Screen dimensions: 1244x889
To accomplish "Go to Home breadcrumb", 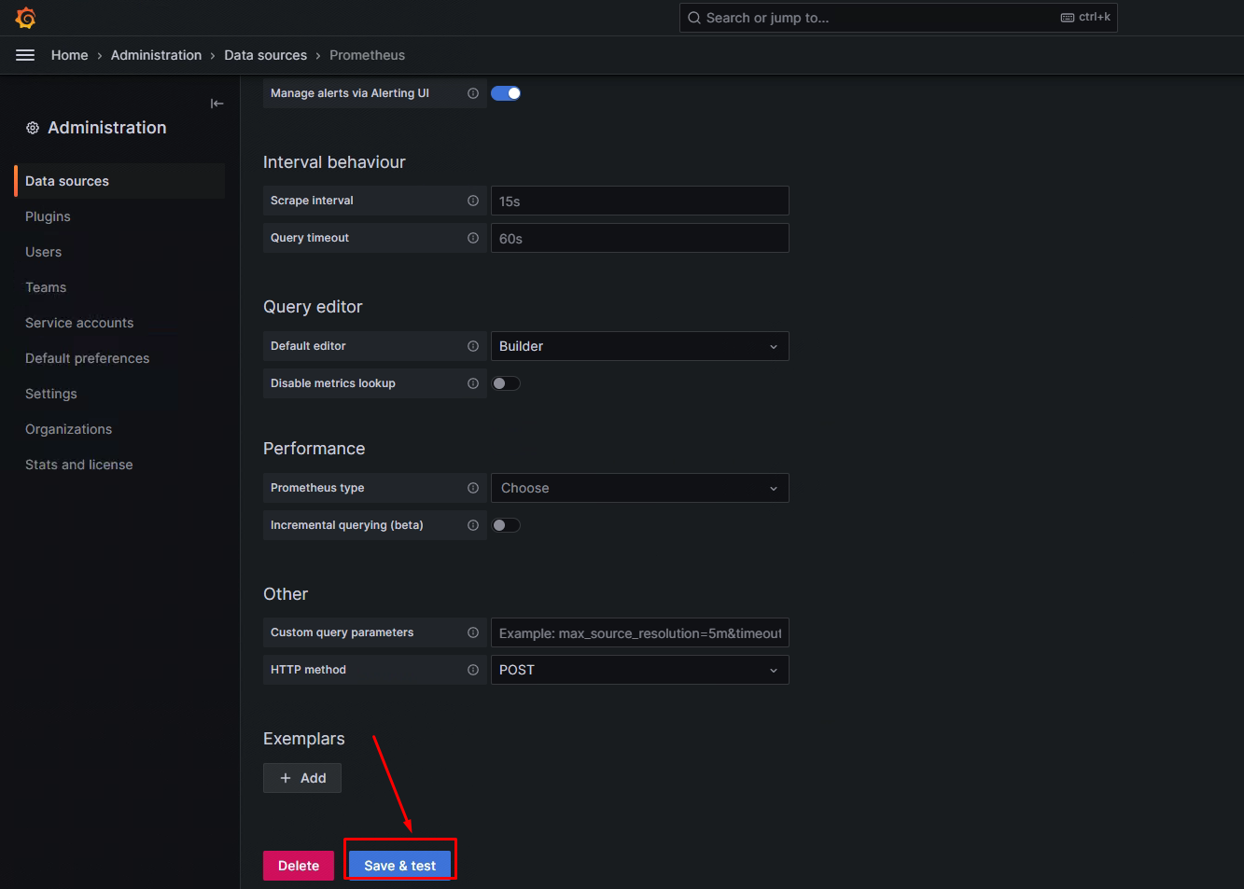I will point(69,55).
